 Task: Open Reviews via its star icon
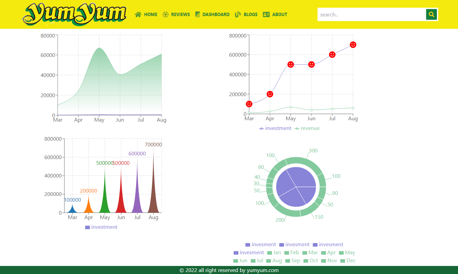coord(165,14)
